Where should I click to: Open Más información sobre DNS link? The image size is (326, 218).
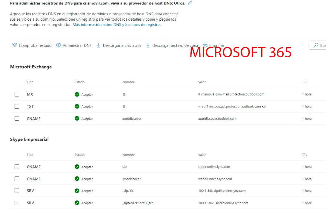116,25
